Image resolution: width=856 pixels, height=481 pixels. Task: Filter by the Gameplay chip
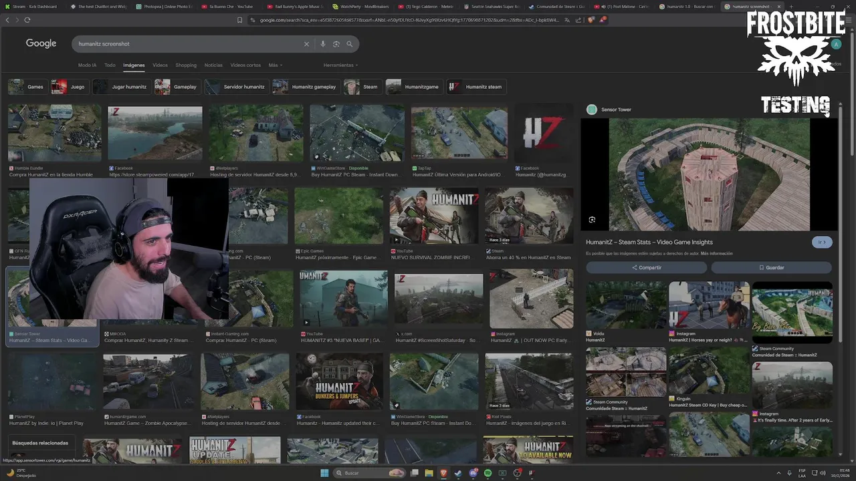pyautogui.click(x=177, y=87)
